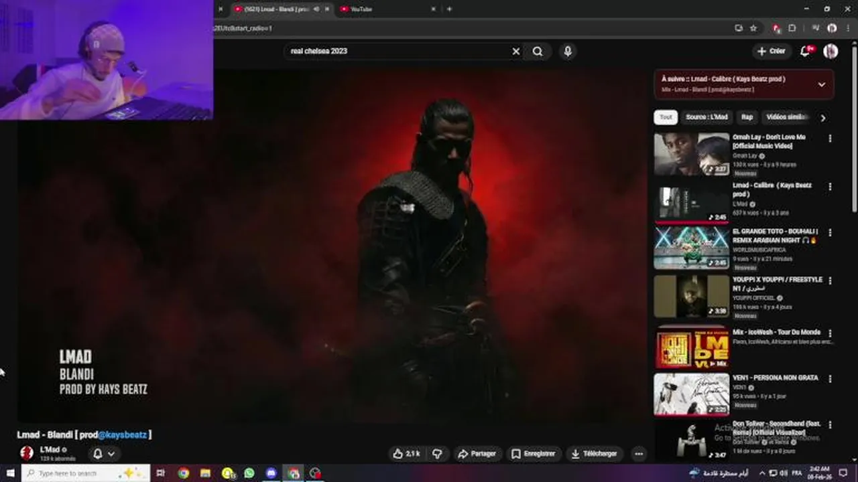Bookmark this page with the star icon

pyautogui.click(x=753, y=28)
